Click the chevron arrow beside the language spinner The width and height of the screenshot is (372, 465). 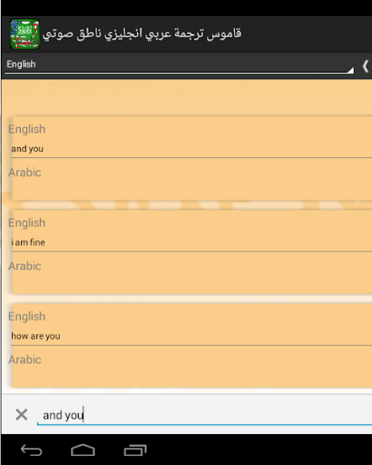click(x=365, y=66)
